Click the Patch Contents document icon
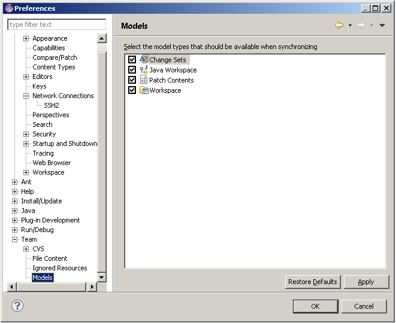The width and height of the screenshot is (396, 323). tap(144, 80)
